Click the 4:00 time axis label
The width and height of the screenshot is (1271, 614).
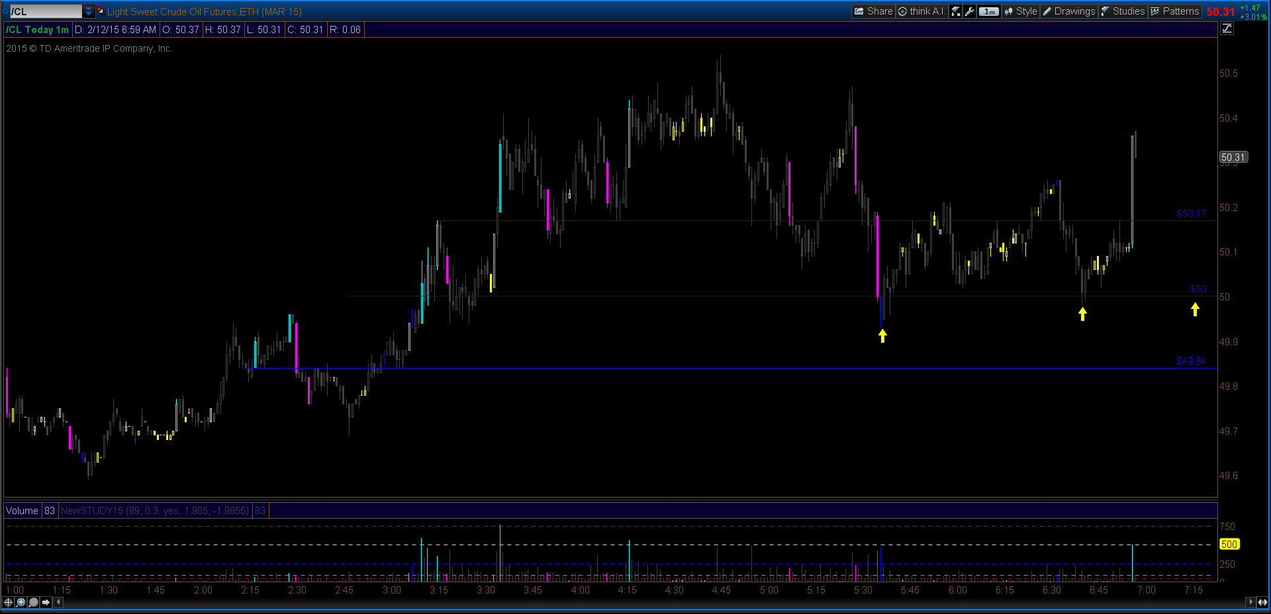pos(581,590)
